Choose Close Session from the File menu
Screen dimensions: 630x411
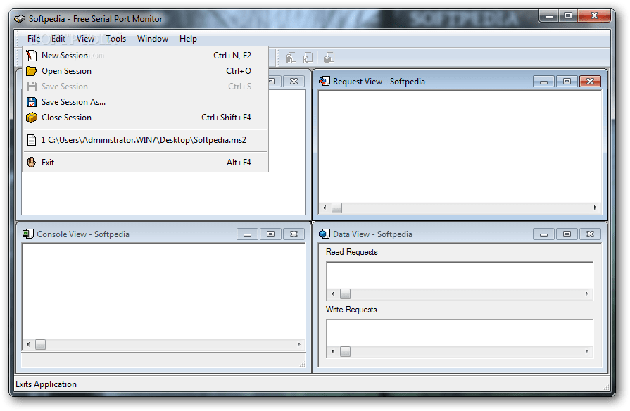pos(146,118)
